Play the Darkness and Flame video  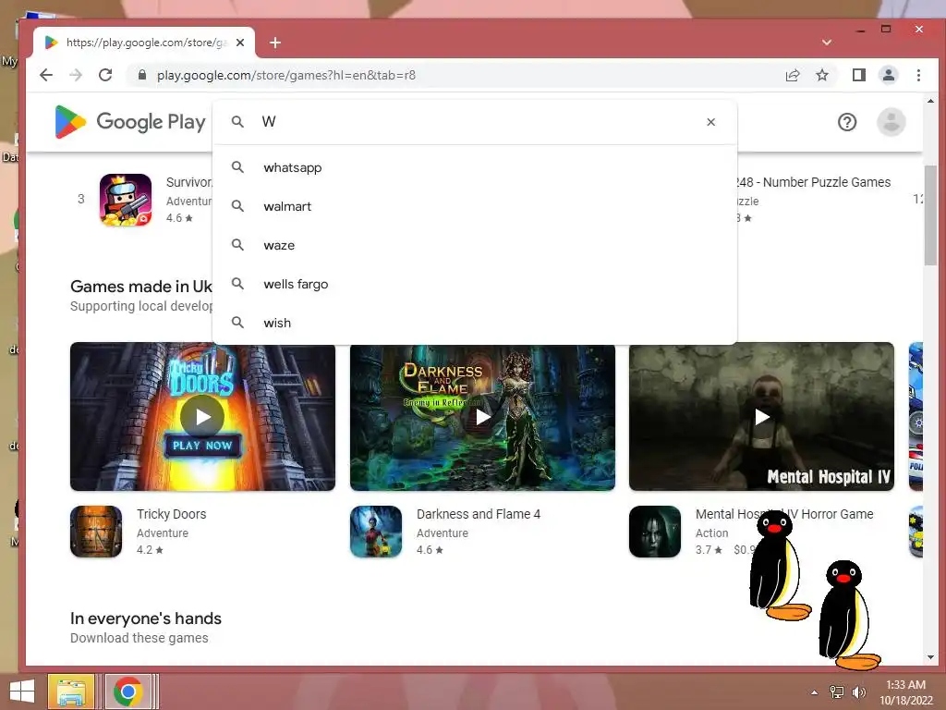482,417
